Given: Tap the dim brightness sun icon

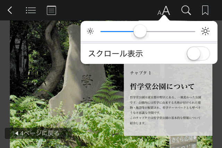Looking at the screenshot, I should click(x=90, y=31).
